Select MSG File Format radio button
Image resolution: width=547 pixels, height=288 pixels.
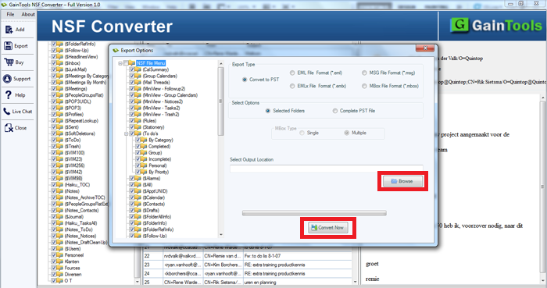[x=364, y=73]
